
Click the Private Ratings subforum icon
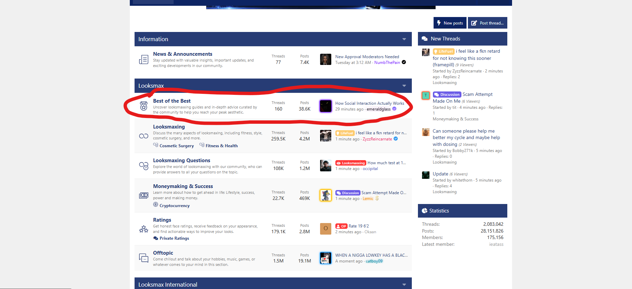[x=156, y=238]
